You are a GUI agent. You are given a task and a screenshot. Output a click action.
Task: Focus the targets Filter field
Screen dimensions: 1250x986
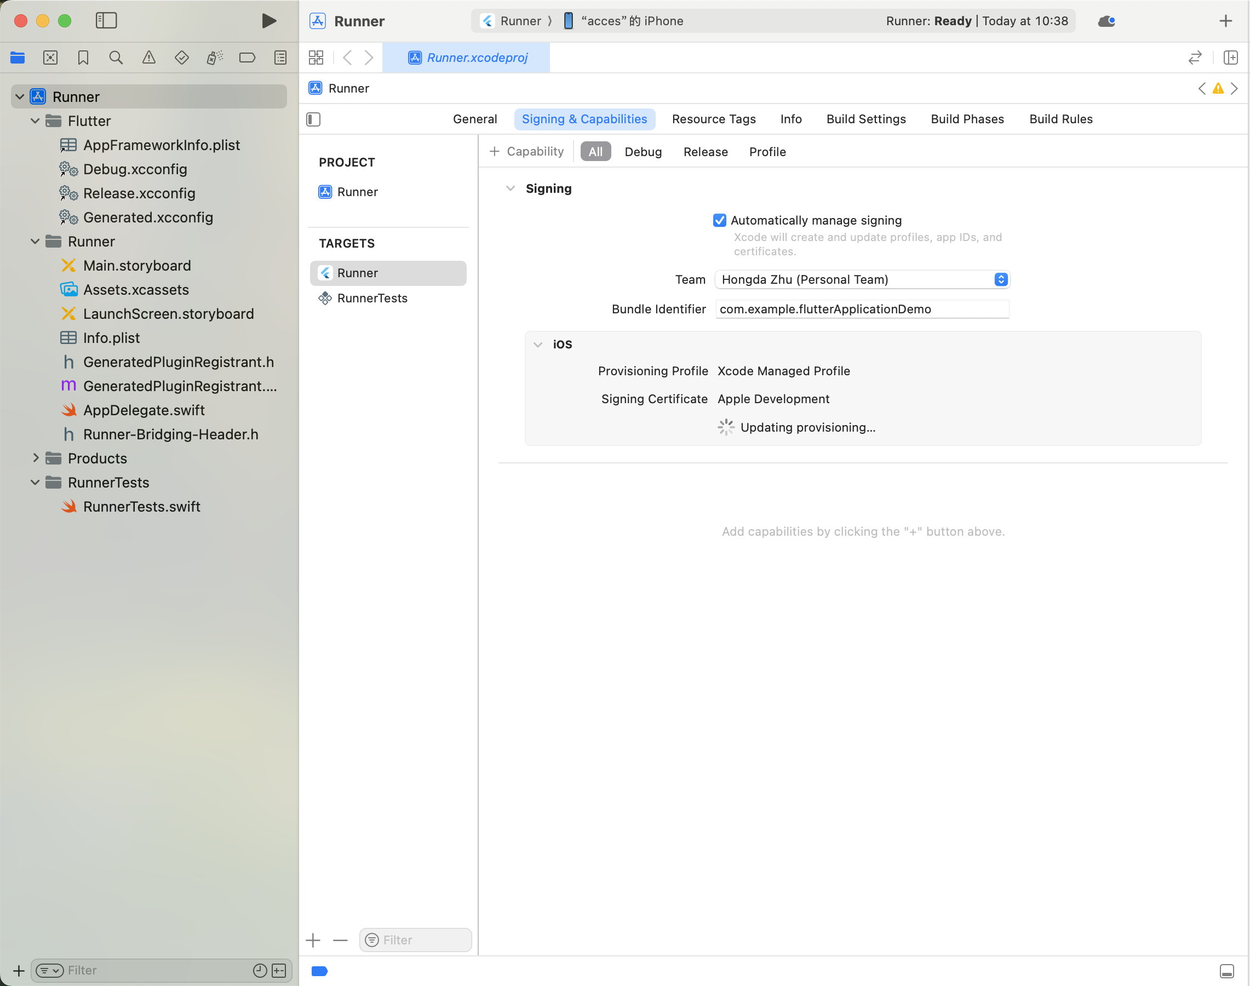coord(415,941)
